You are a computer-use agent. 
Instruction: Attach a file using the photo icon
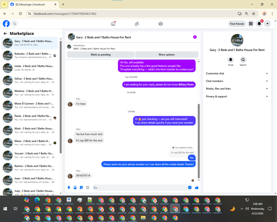(x=75, y=188)
